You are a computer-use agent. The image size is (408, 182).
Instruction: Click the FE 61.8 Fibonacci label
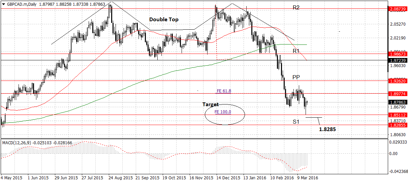(223, 91)
